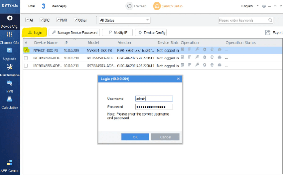
Task: Open the APP Center
Action: [10, 165]
